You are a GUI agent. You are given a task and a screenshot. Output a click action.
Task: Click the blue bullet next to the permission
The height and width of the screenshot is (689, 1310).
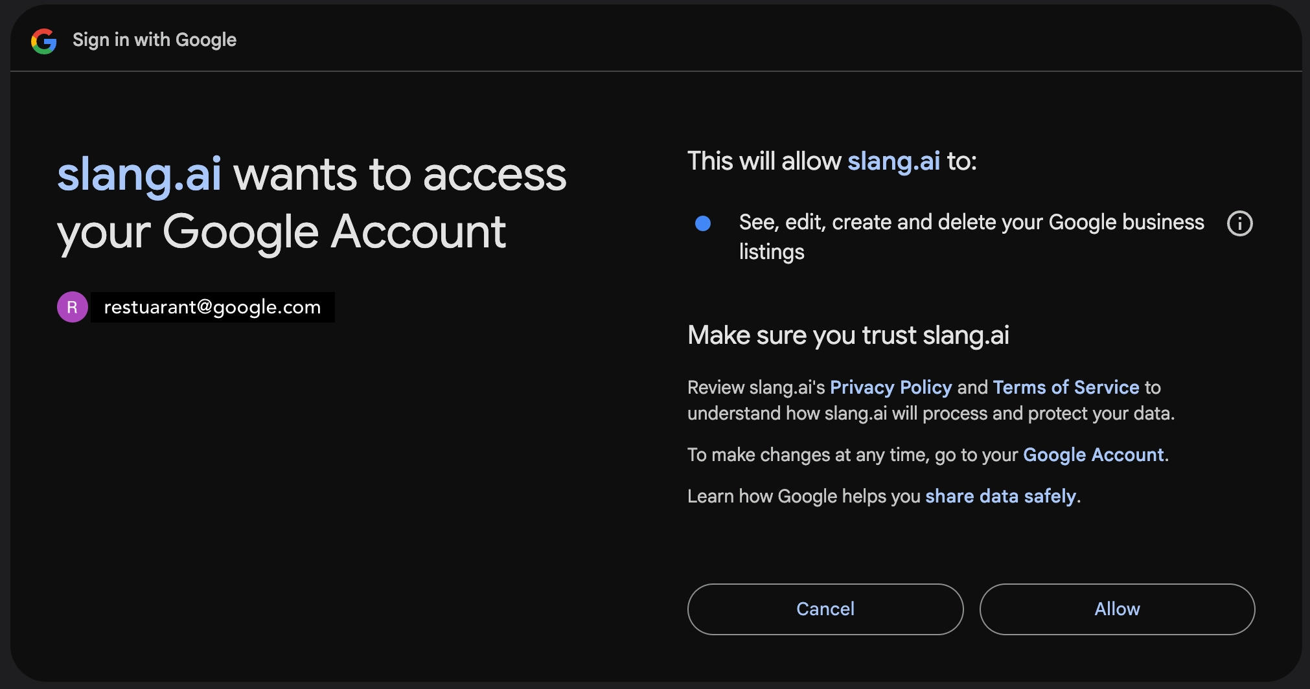click(x=703, y=223)
